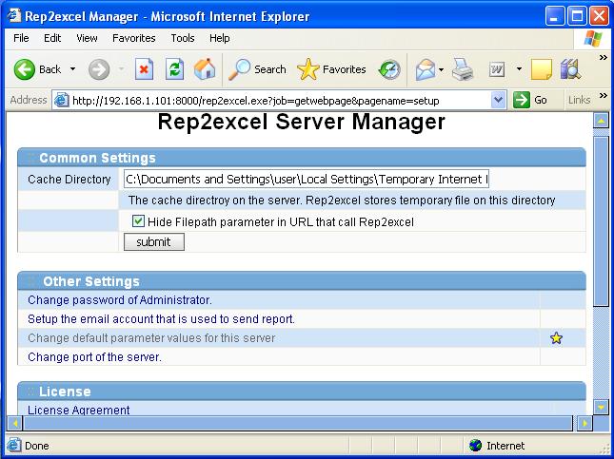
Task: Click the Windows flag logo
Action: pos(593,39)
